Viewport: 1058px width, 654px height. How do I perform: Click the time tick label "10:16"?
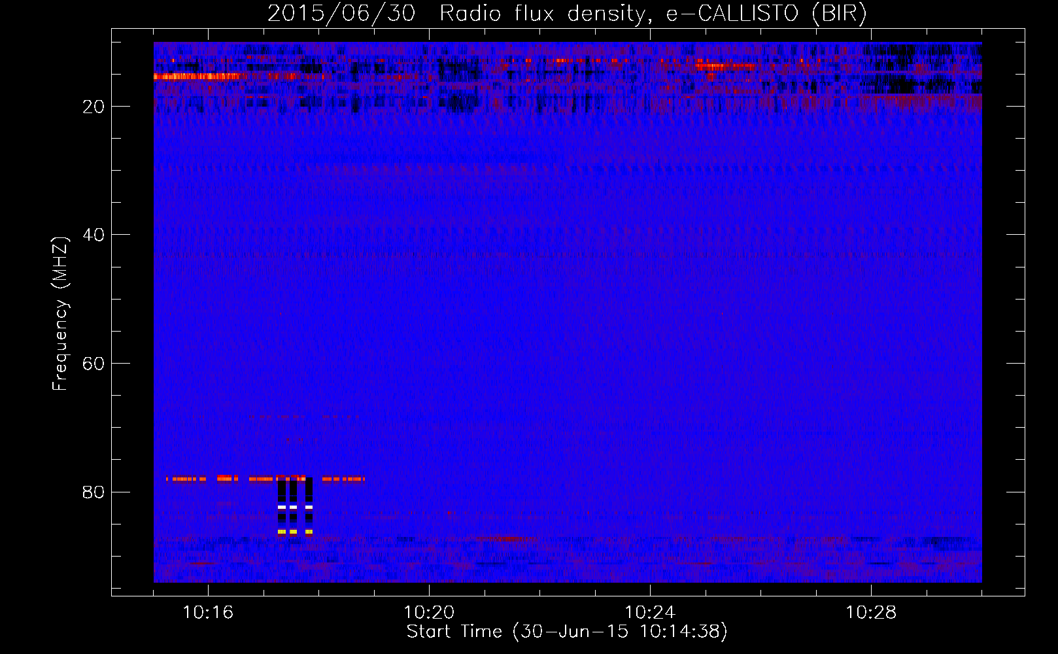click(x=208, y=612)
